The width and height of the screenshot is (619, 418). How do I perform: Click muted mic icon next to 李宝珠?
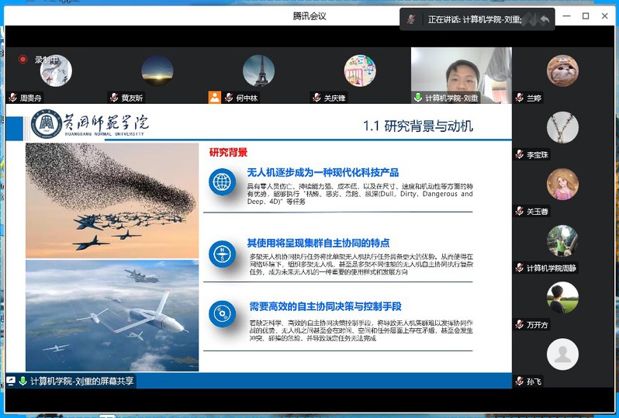click(519, 154)
